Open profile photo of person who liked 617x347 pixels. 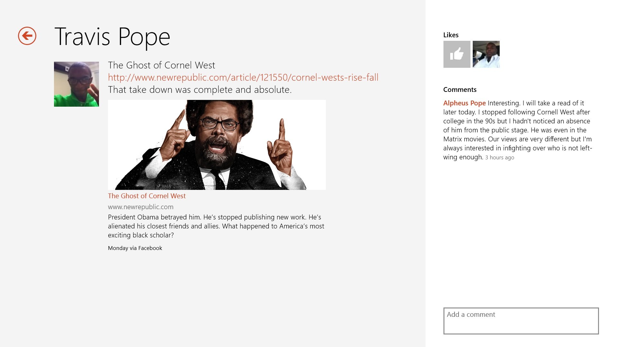[x=486, y=54]
